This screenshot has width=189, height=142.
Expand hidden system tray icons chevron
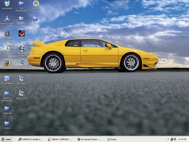[x=168, y=139]
